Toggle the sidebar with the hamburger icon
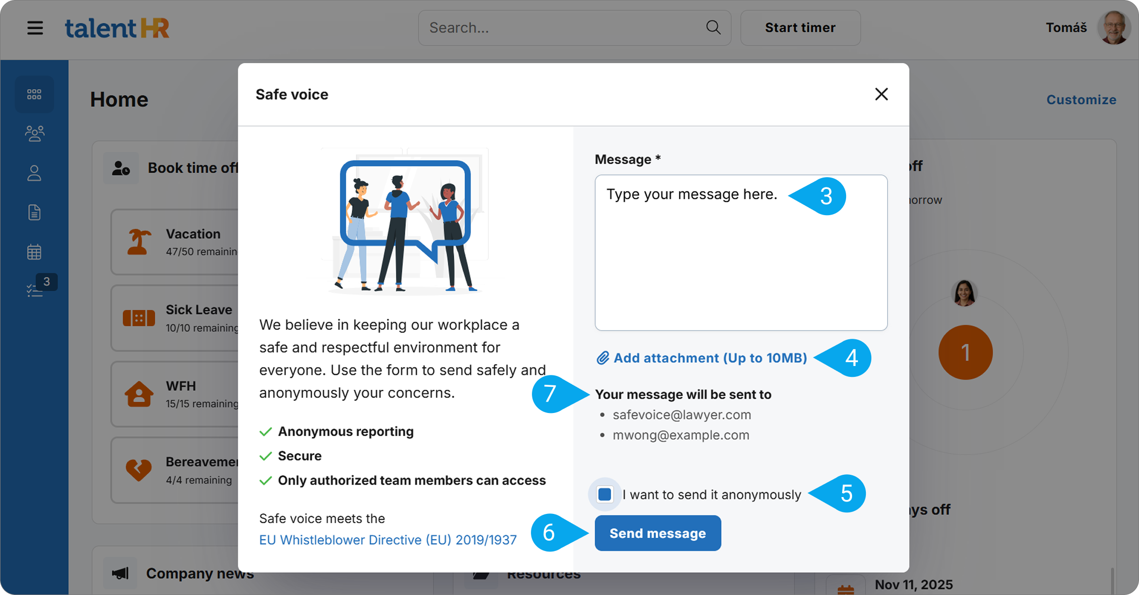This screenshot has width=1139, height=595. pyautogui.click(x=35, y=28)
